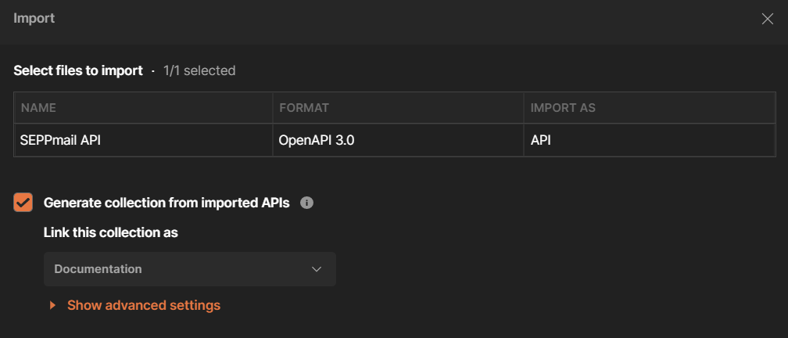Image resolution: width=788 pixels, height=338 pixels.
Task: Select the SEPPmail API name cell
Action: click(x=61, y=141)
